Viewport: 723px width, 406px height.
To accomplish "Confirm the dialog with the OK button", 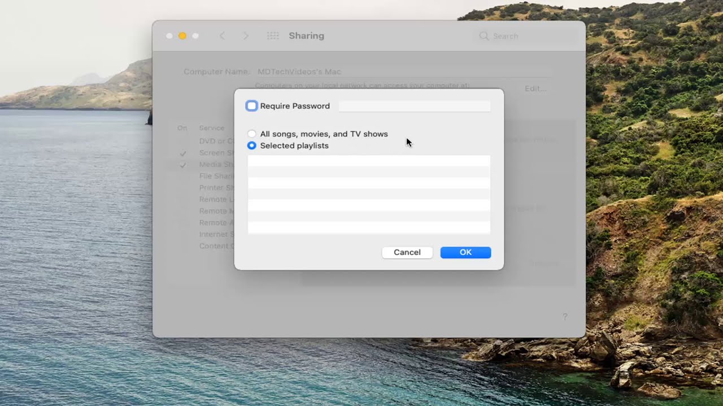I will (465, 253).
